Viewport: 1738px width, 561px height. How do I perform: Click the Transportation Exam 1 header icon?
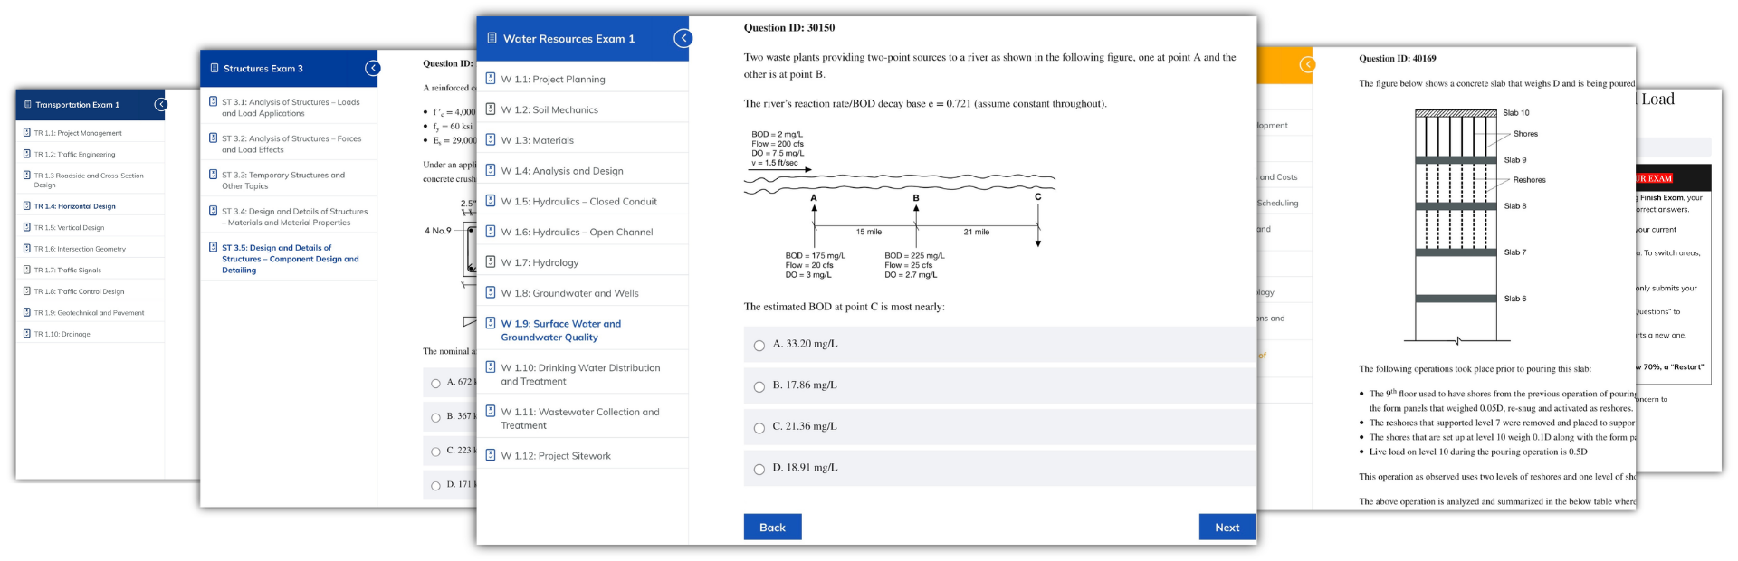pyautogui.click(x=27, y=104)
